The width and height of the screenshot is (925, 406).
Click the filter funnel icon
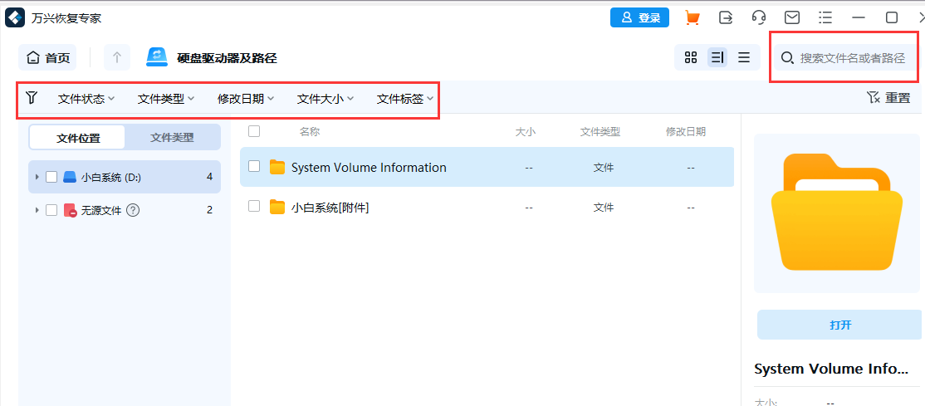click(x=32, y=97)
